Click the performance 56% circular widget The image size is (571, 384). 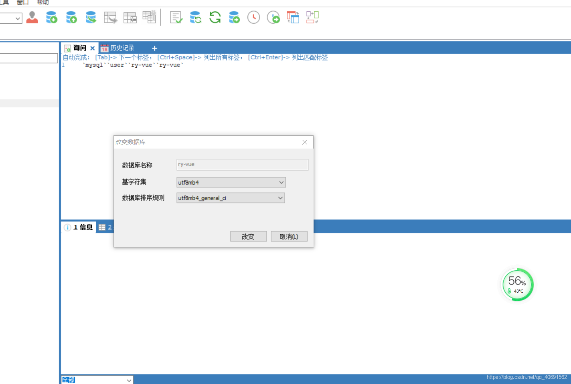(x=517, y=285)
